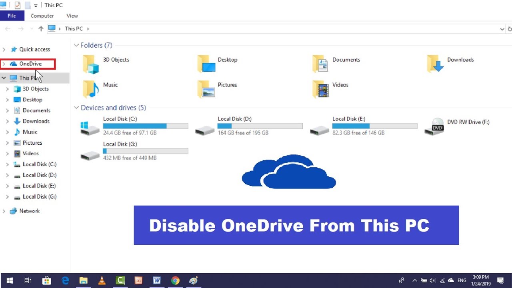Show hidden system tray icons
Screen dimensions: 512x288
tap(414, 280)
